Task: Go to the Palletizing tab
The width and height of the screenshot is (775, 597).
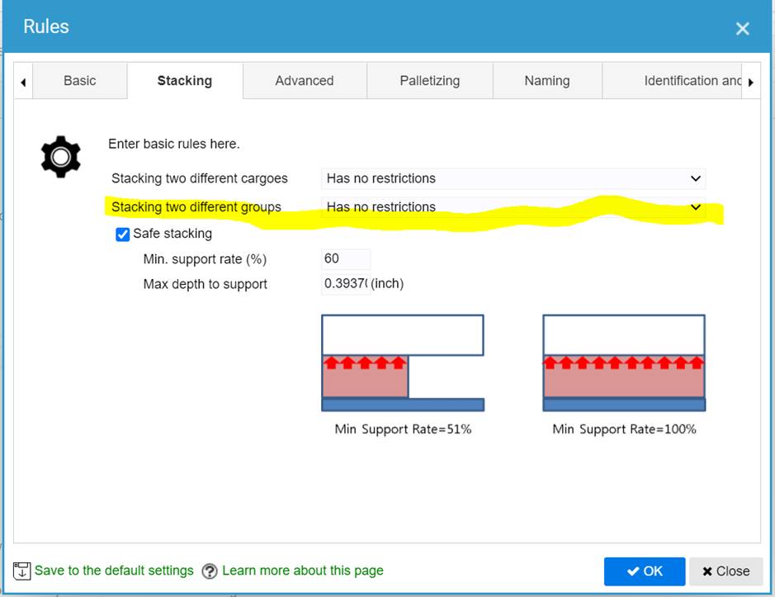Action: [x=430, y=81]
